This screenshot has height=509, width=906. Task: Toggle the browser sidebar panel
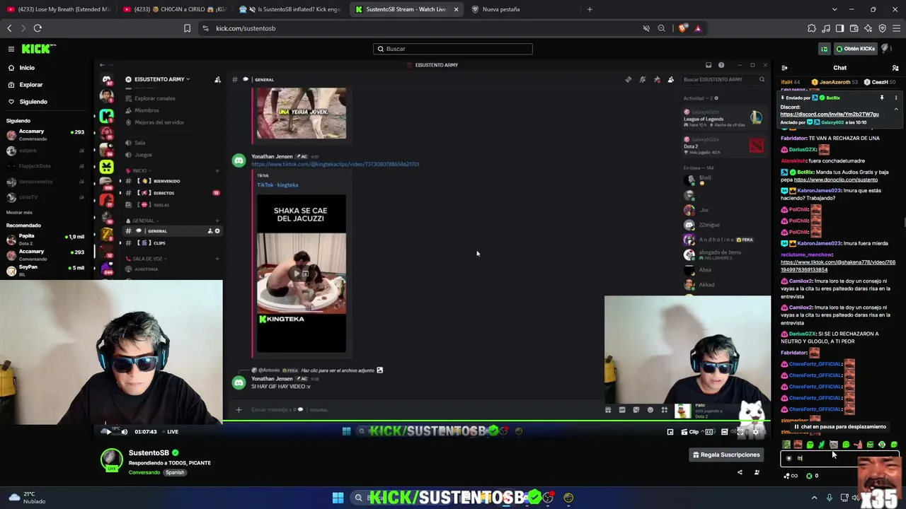840,28
